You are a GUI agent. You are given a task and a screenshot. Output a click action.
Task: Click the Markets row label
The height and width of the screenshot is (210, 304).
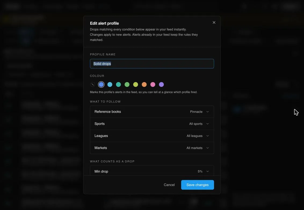pos(101,148)
